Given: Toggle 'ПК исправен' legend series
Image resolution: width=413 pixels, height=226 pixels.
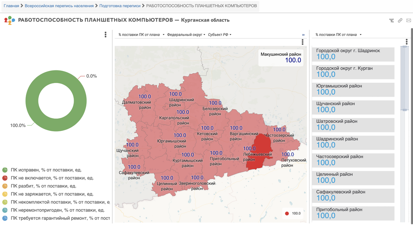Looking at the screenshot, I should [46, 170].
